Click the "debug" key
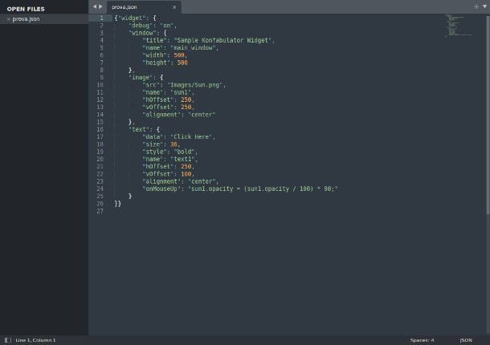 (x=140, y=26)
